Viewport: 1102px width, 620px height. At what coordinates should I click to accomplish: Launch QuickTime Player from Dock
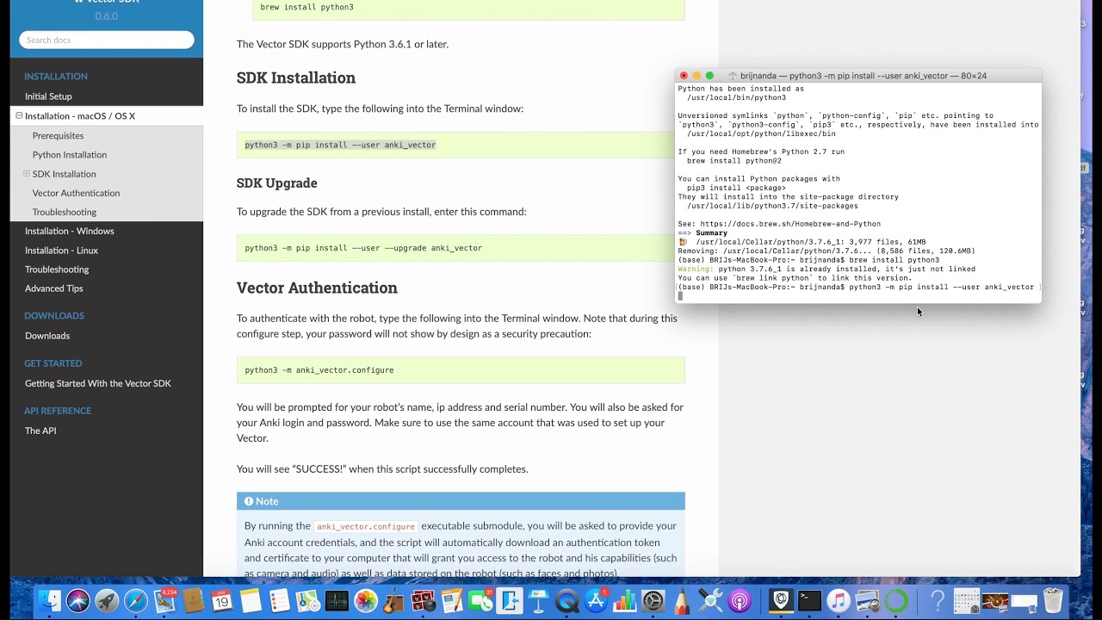[566, 600]
